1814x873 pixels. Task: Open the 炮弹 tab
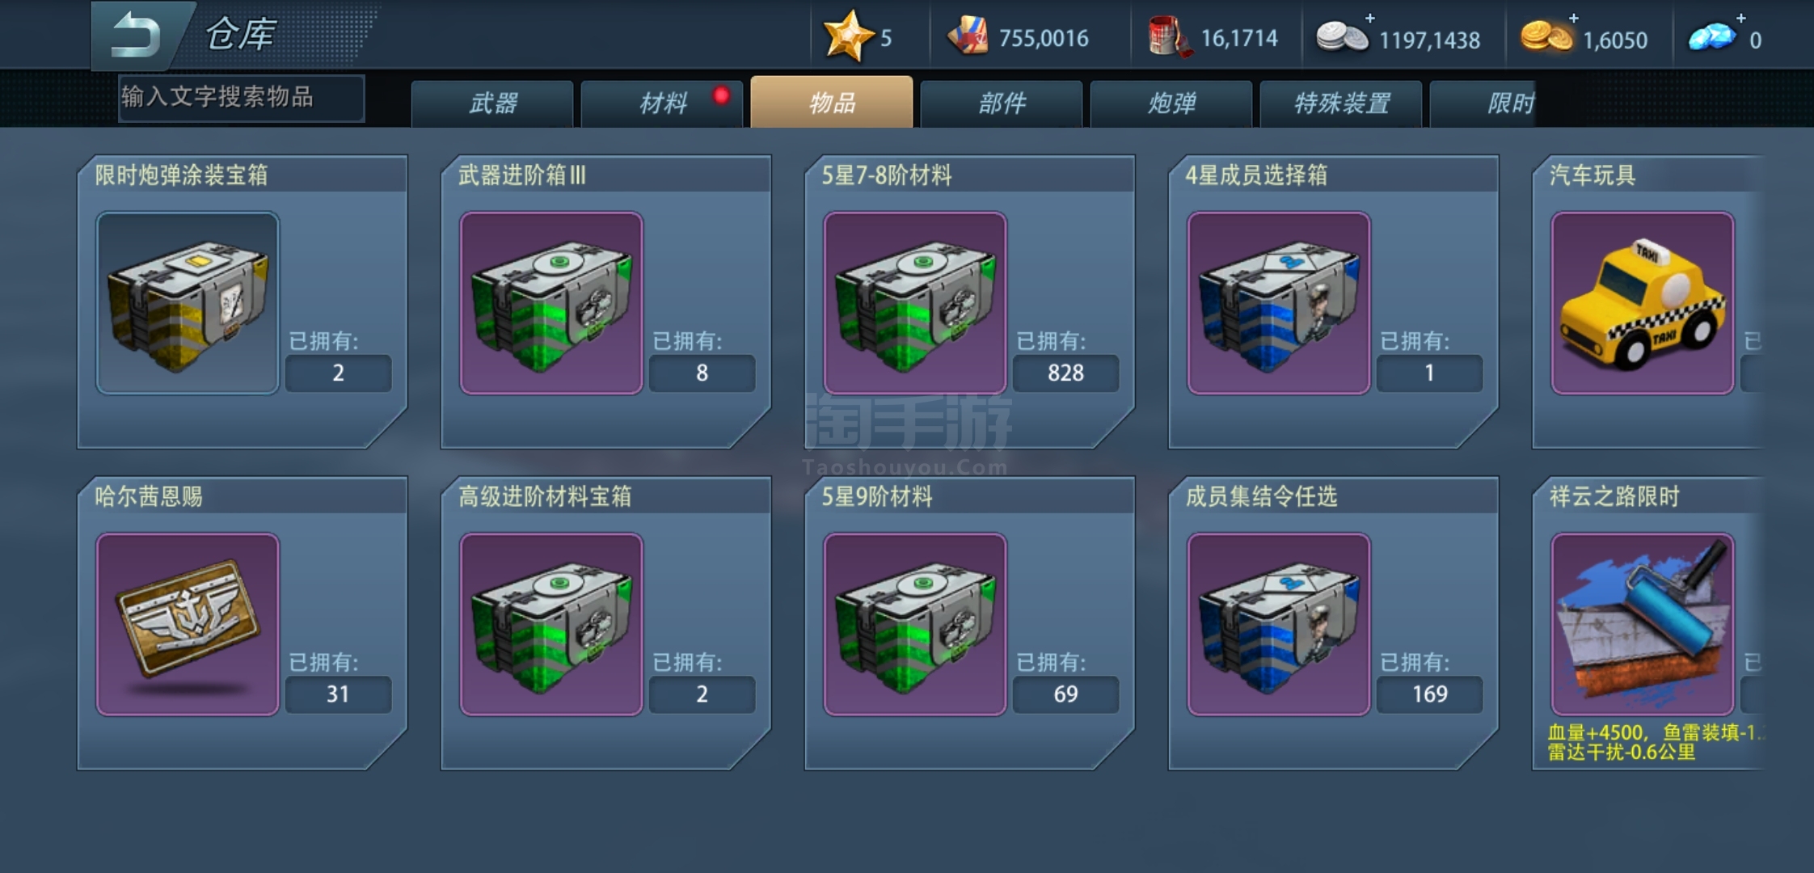click(1171, 103)
